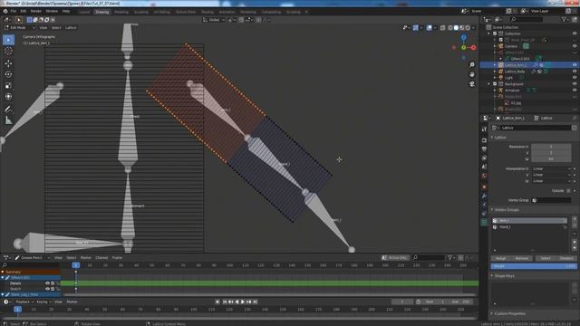Play the animation forward
Image resolution: width=580 pixels, height=326 pixels.
coord(243,302)
